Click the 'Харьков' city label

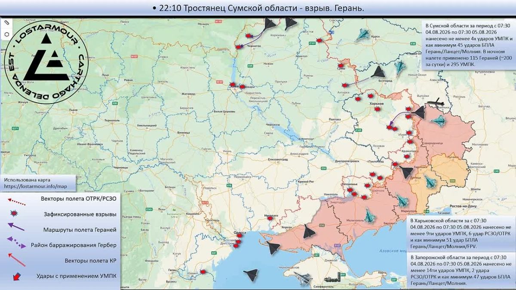tap(376, 104)
